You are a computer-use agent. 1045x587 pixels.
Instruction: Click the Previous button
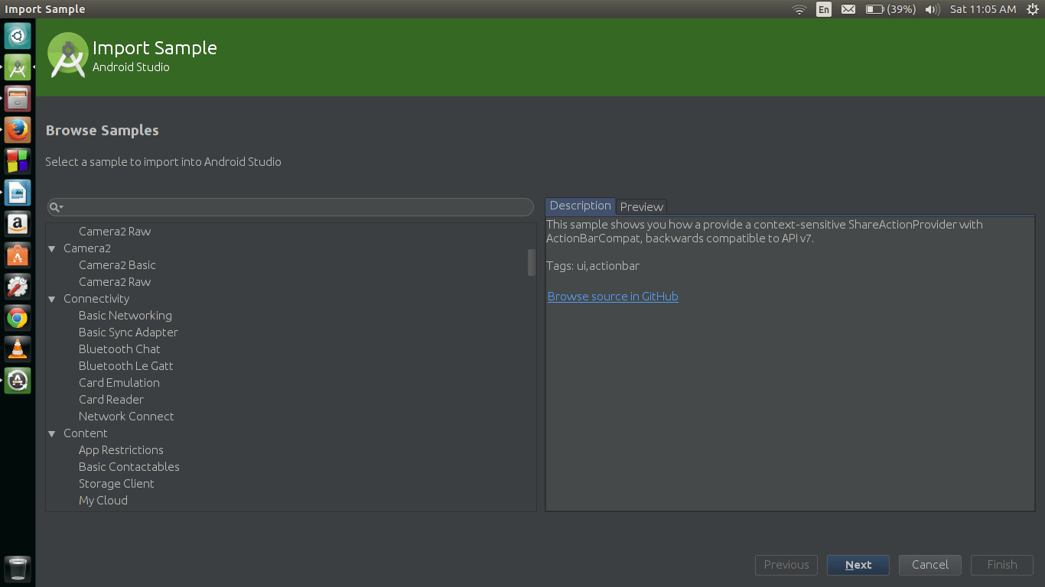click(786, 565)
